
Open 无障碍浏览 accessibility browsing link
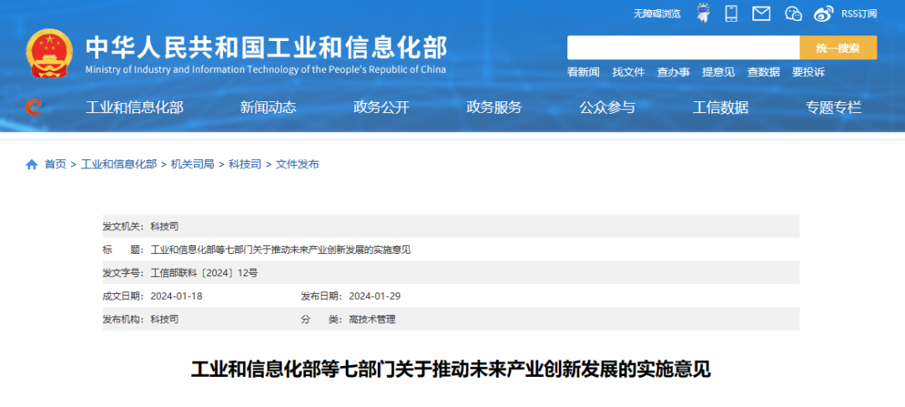point(657,14)
